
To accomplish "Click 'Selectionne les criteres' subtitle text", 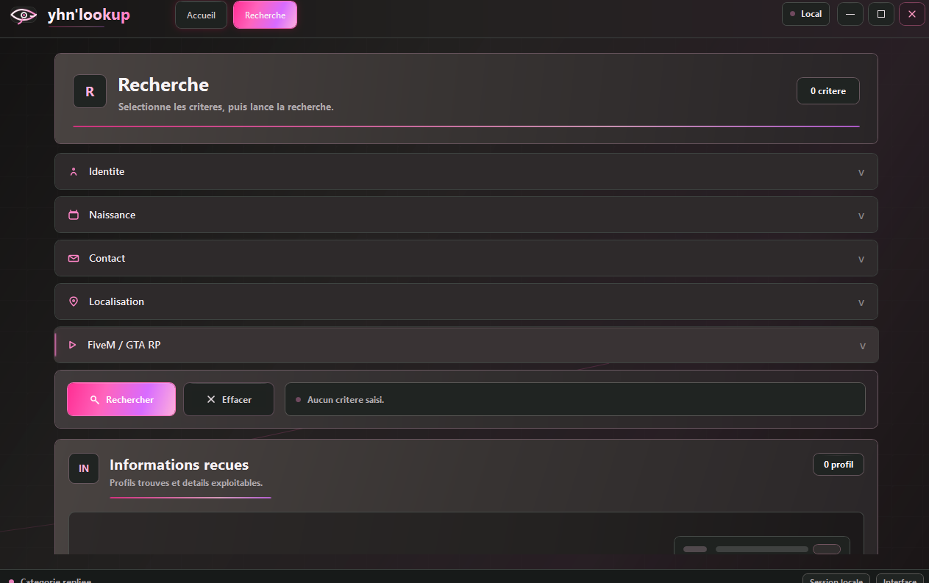I will [226, 107].
